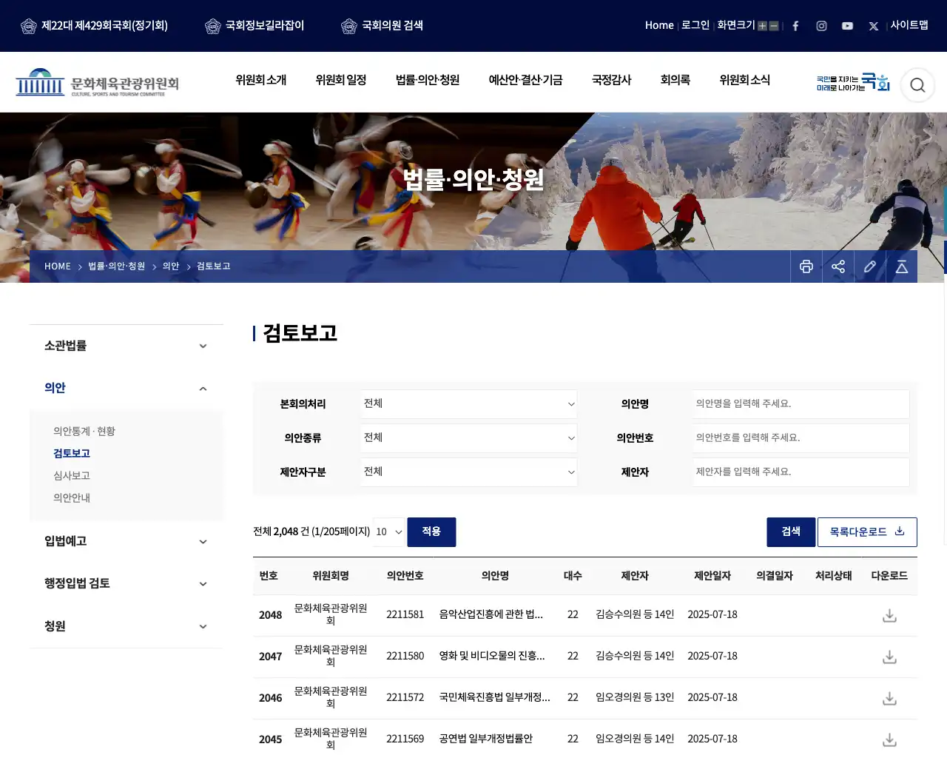Image resolution: width=947 pixels, height=758 pixels.
Task: Click the 사이트맵 link
Action: pos(909,25)
